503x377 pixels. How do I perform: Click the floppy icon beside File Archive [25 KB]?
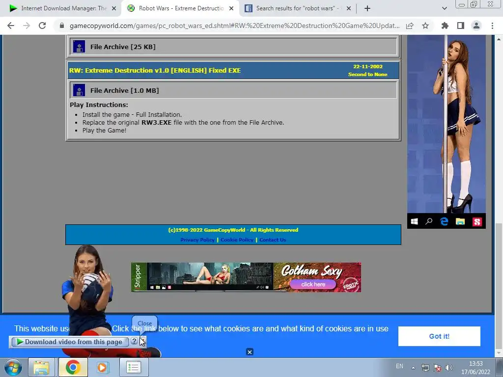point(79,47)
